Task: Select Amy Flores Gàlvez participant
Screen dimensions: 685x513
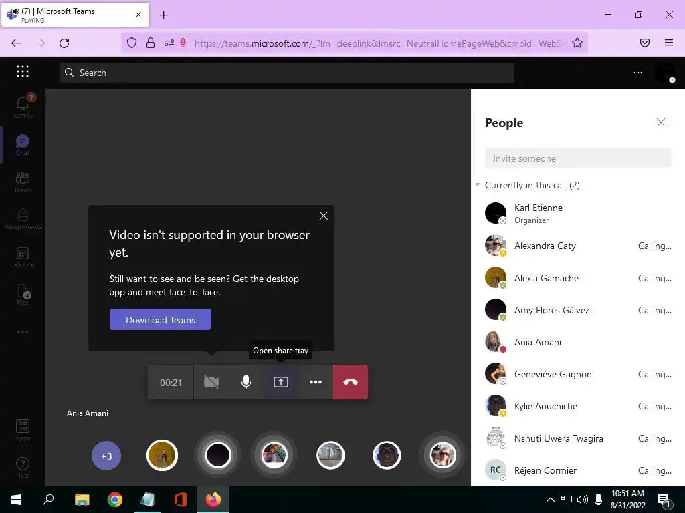Action: tap(578, 310)
